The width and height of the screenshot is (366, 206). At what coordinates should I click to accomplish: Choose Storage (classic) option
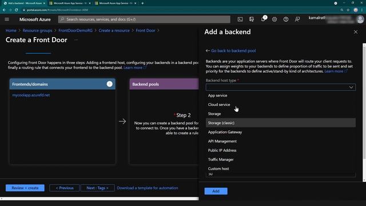coord(281,123)
